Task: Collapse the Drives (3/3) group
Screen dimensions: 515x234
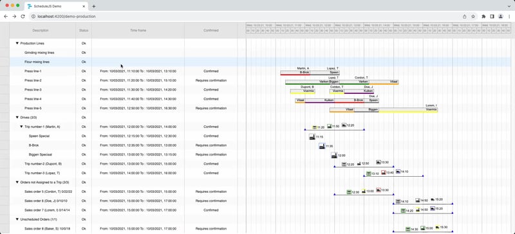Action: pyautogui.click(x=17, y=117)
